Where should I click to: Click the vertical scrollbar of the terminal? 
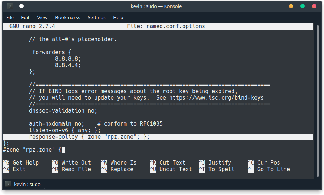(318, 101)
